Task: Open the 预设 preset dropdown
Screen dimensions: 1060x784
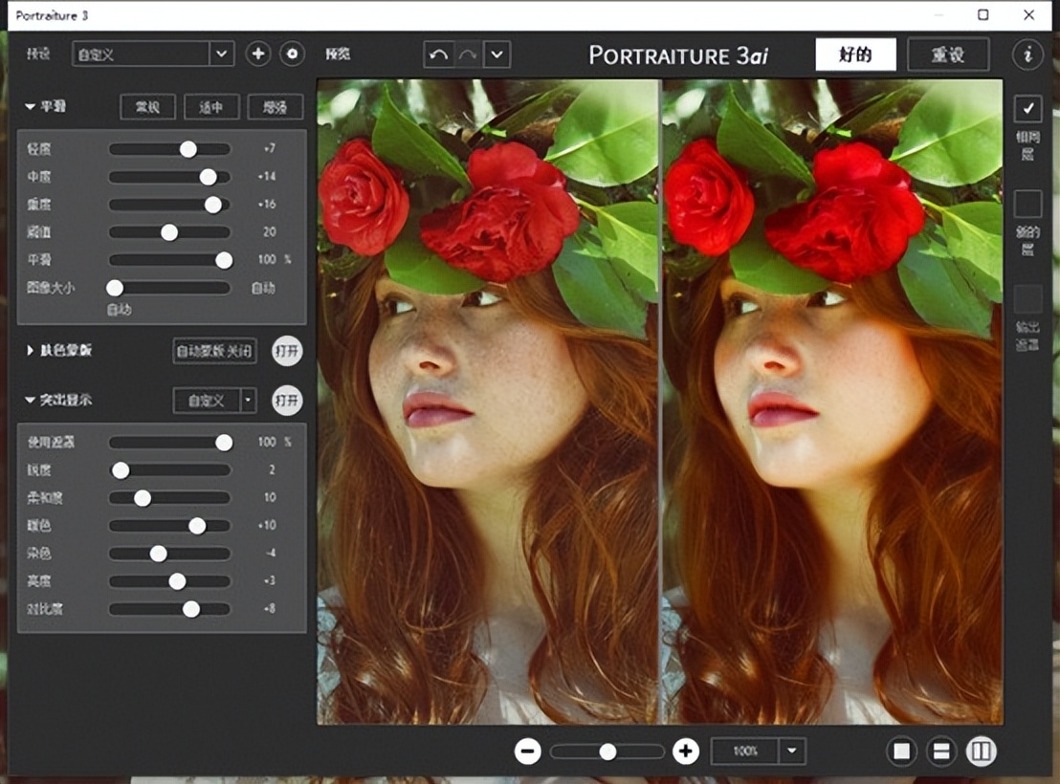Action: pos(221,54)
